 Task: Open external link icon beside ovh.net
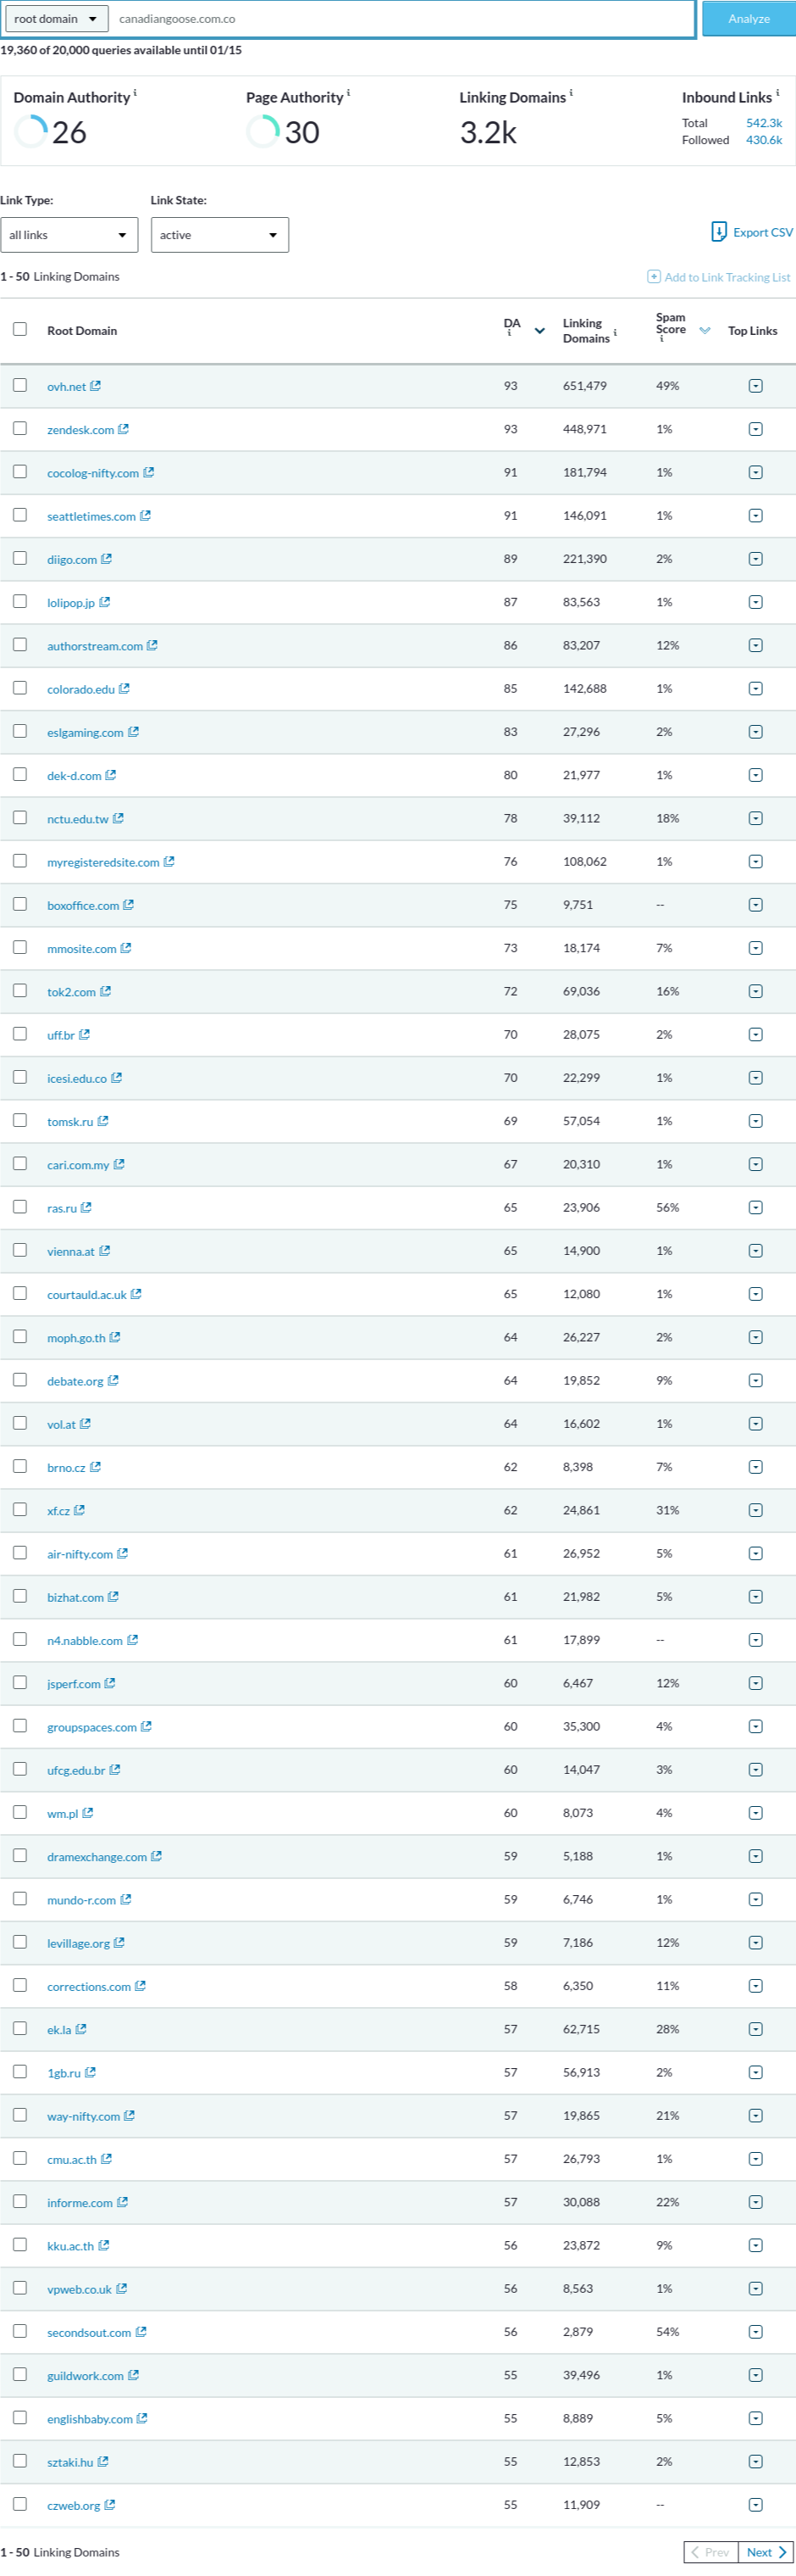coord(96,386)
